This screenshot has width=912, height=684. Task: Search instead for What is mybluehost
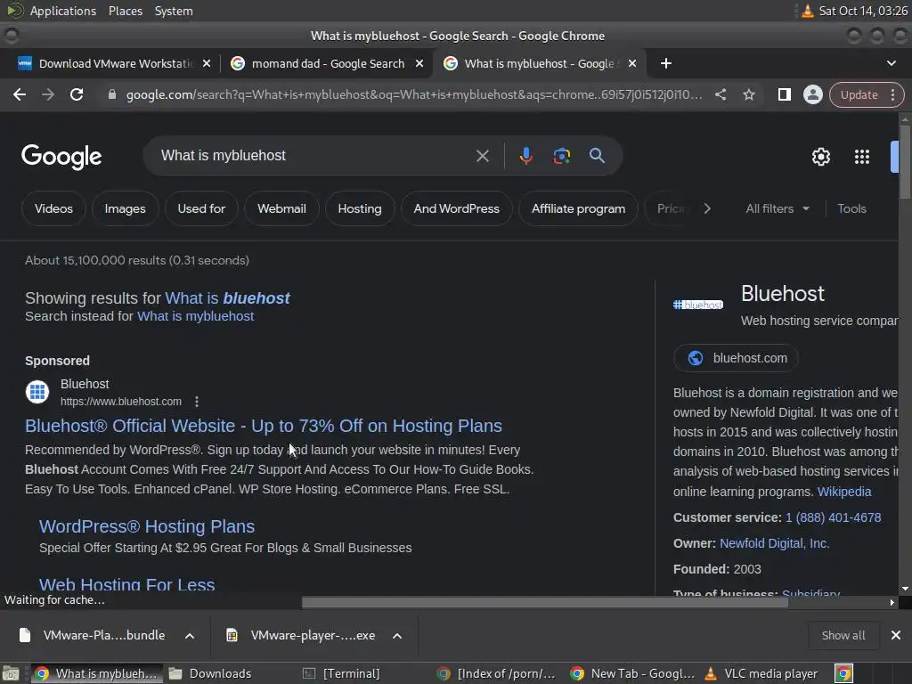click(x=195, y=316)
